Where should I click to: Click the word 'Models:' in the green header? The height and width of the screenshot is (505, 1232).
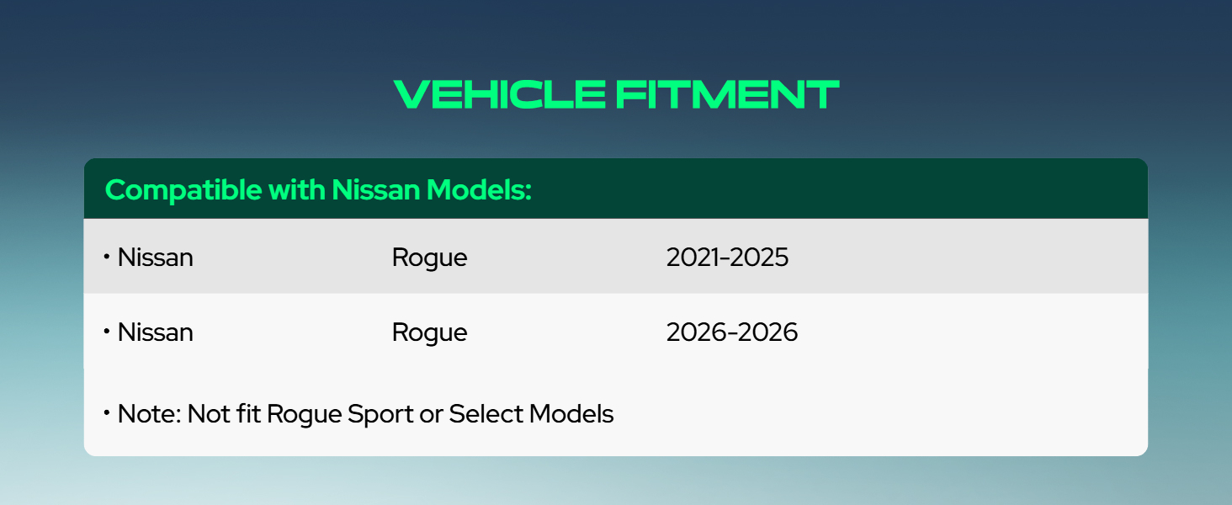[480, 190]
